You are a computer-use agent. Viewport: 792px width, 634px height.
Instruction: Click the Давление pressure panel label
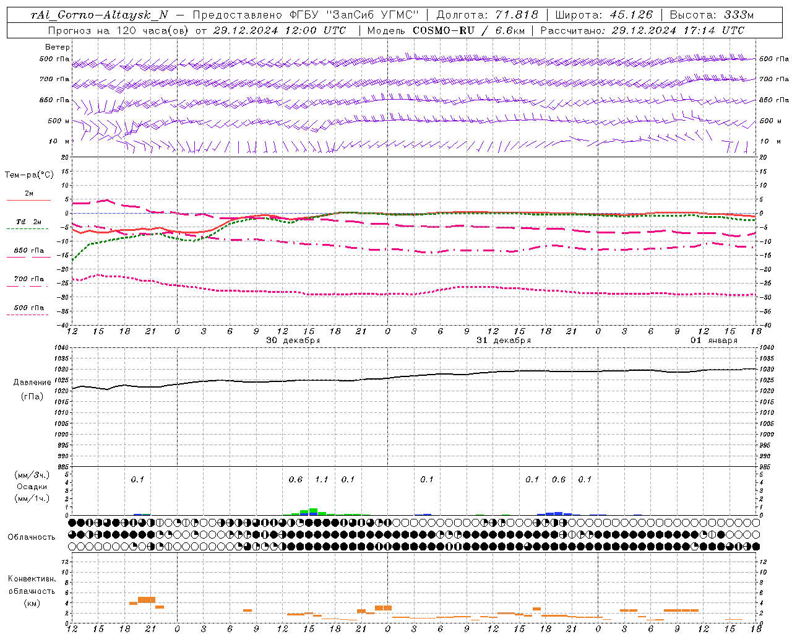31,383
